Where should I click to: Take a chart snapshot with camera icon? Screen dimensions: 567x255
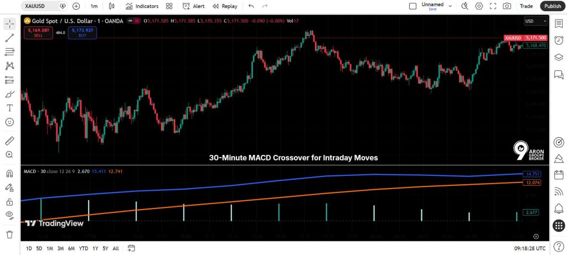point(507,6)
